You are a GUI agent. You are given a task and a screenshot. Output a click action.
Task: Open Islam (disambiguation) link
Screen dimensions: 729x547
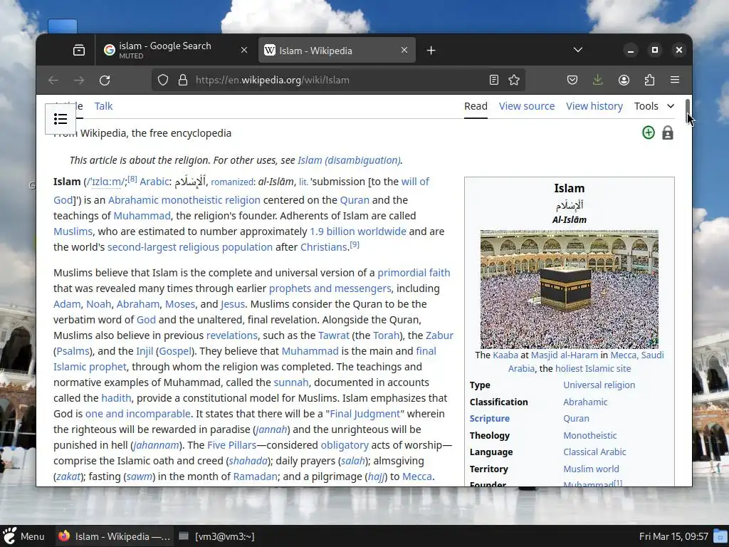[x=349, y=160]
